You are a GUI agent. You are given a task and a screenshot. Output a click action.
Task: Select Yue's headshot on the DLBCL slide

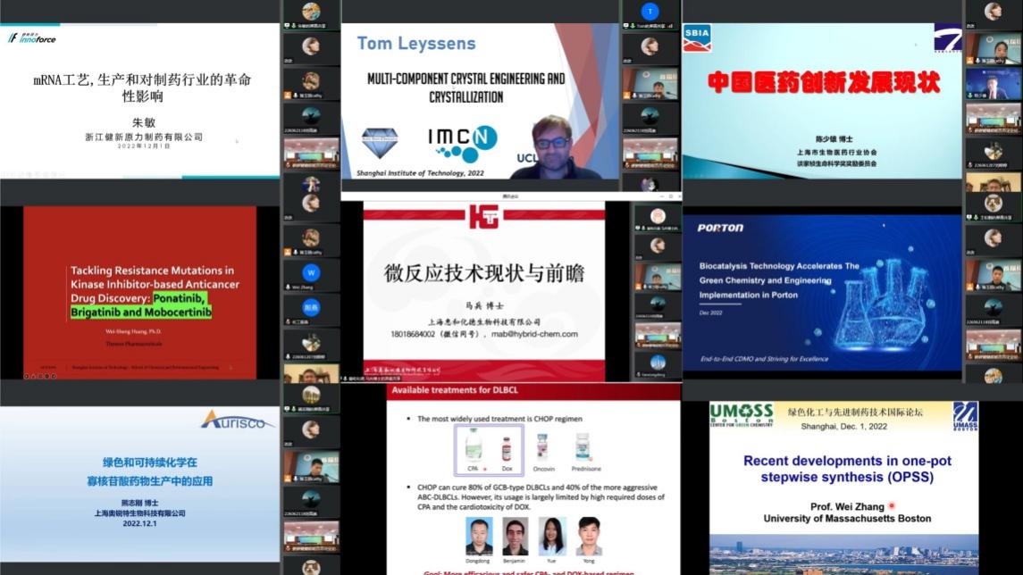[552, 534]
